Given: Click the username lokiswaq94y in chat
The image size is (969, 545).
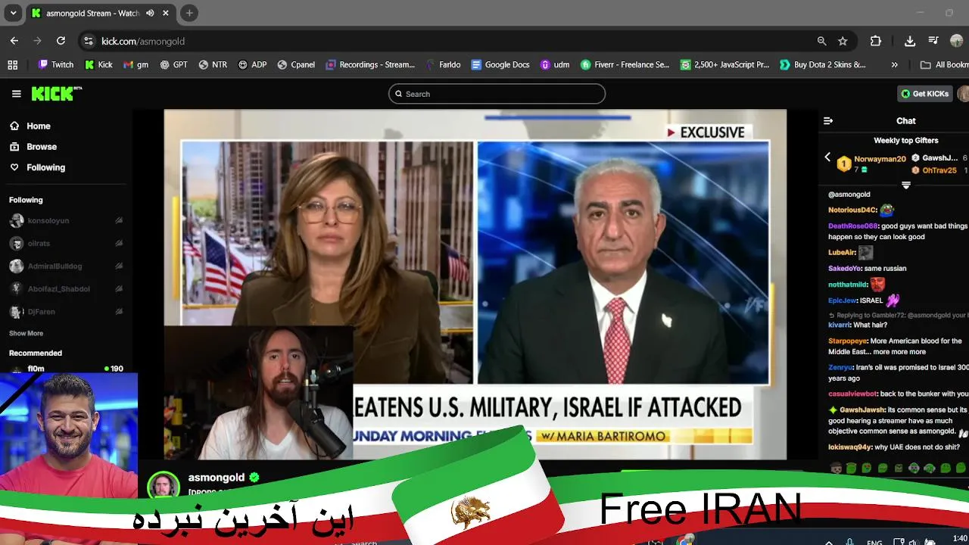Looking at the screenshot, I should coord(849,447).
